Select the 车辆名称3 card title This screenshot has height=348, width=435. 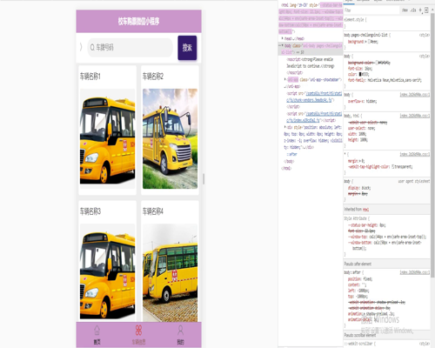point(90,211)
